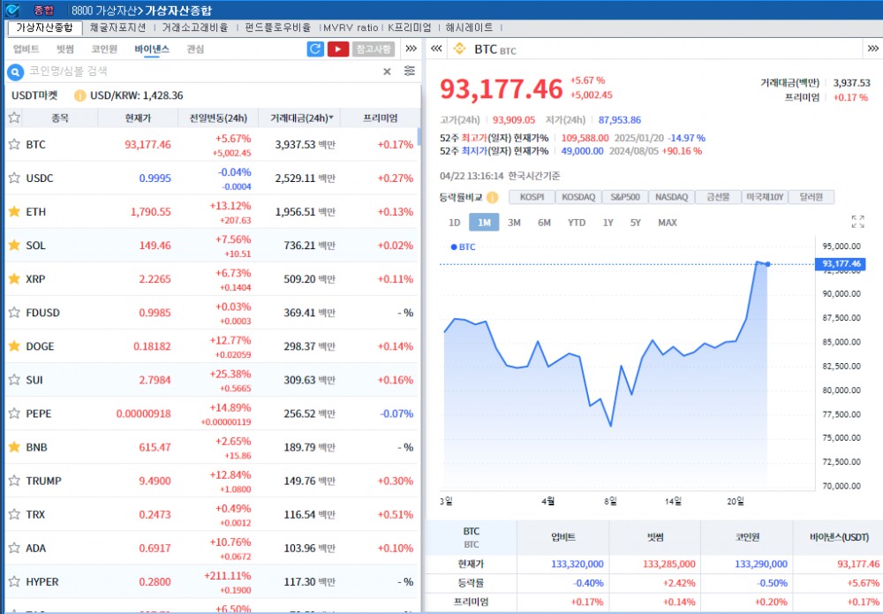Click the search magnifier icon in coin search bar
Screen dimensions: 883x614
[14, 72]
